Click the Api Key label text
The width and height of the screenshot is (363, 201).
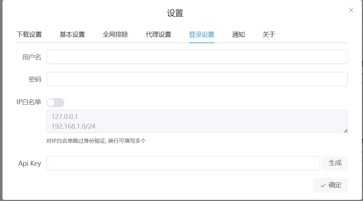(x=29, y=164)
